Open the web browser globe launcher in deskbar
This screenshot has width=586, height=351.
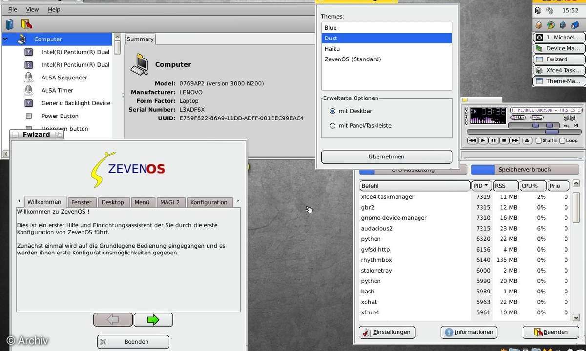point(551,25)
